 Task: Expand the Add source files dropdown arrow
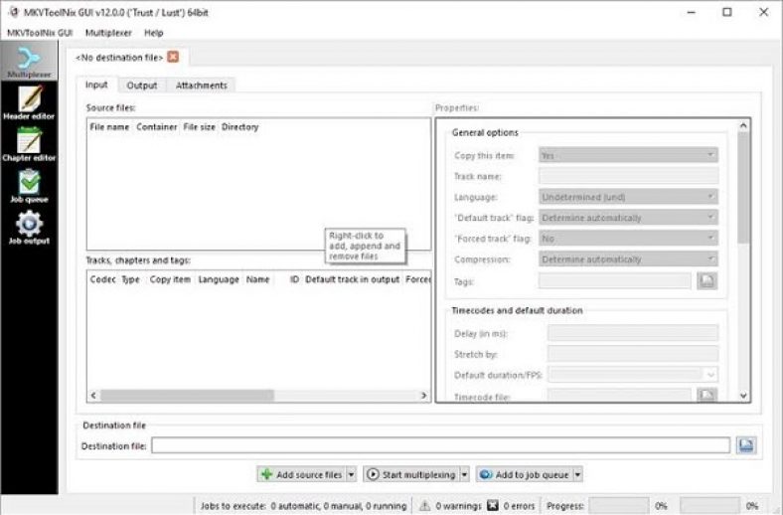point(351,474)
